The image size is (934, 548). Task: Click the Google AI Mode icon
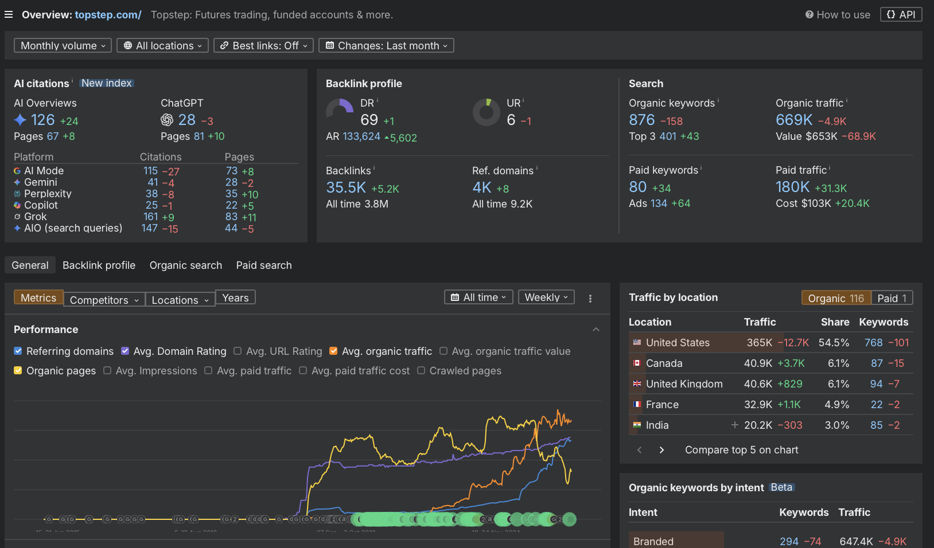coord(17,171)
